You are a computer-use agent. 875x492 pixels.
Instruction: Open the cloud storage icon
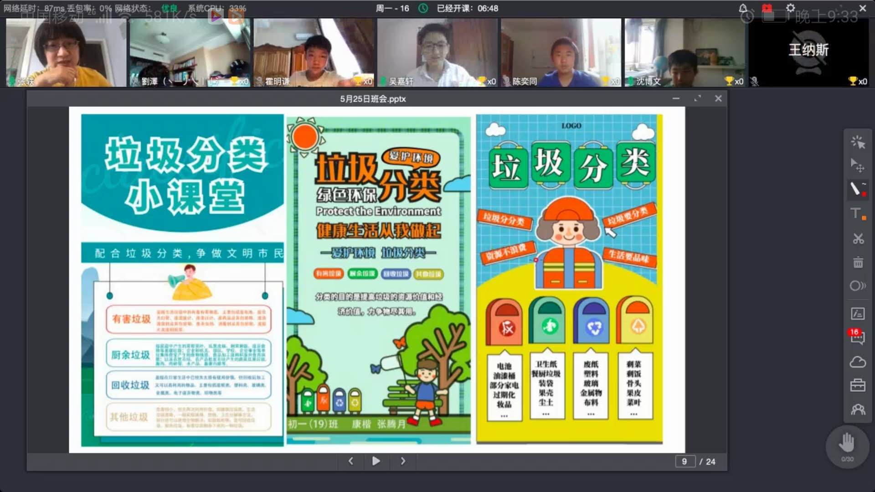[858, 362]
